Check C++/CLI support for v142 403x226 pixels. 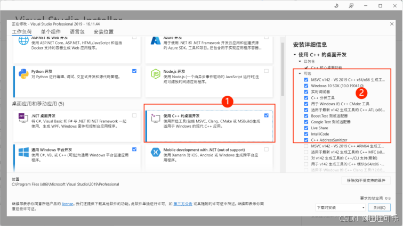point(306,158)
